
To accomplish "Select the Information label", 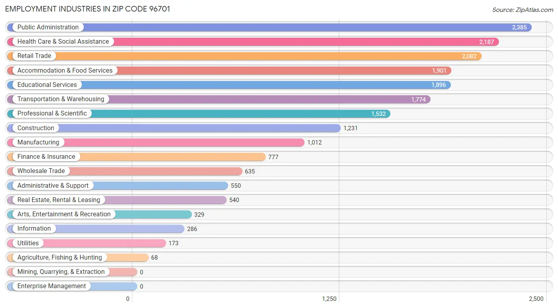I will point(34,229).
